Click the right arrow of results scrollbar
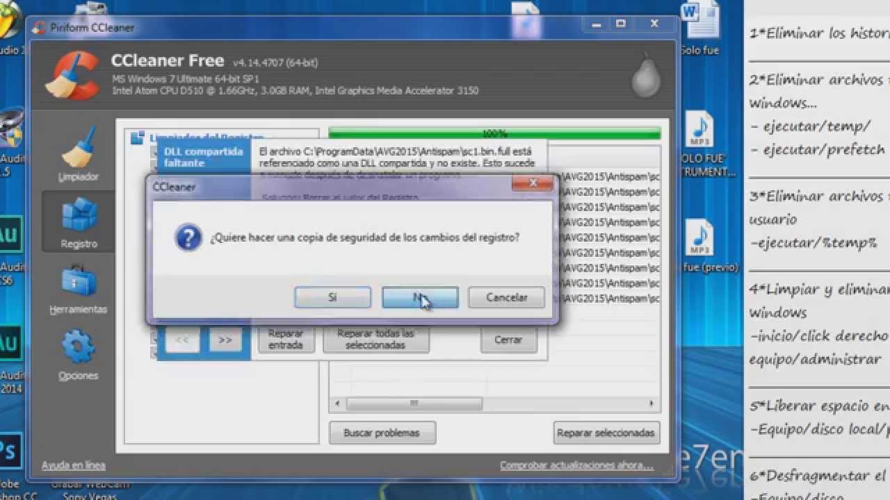 (652, 403)
